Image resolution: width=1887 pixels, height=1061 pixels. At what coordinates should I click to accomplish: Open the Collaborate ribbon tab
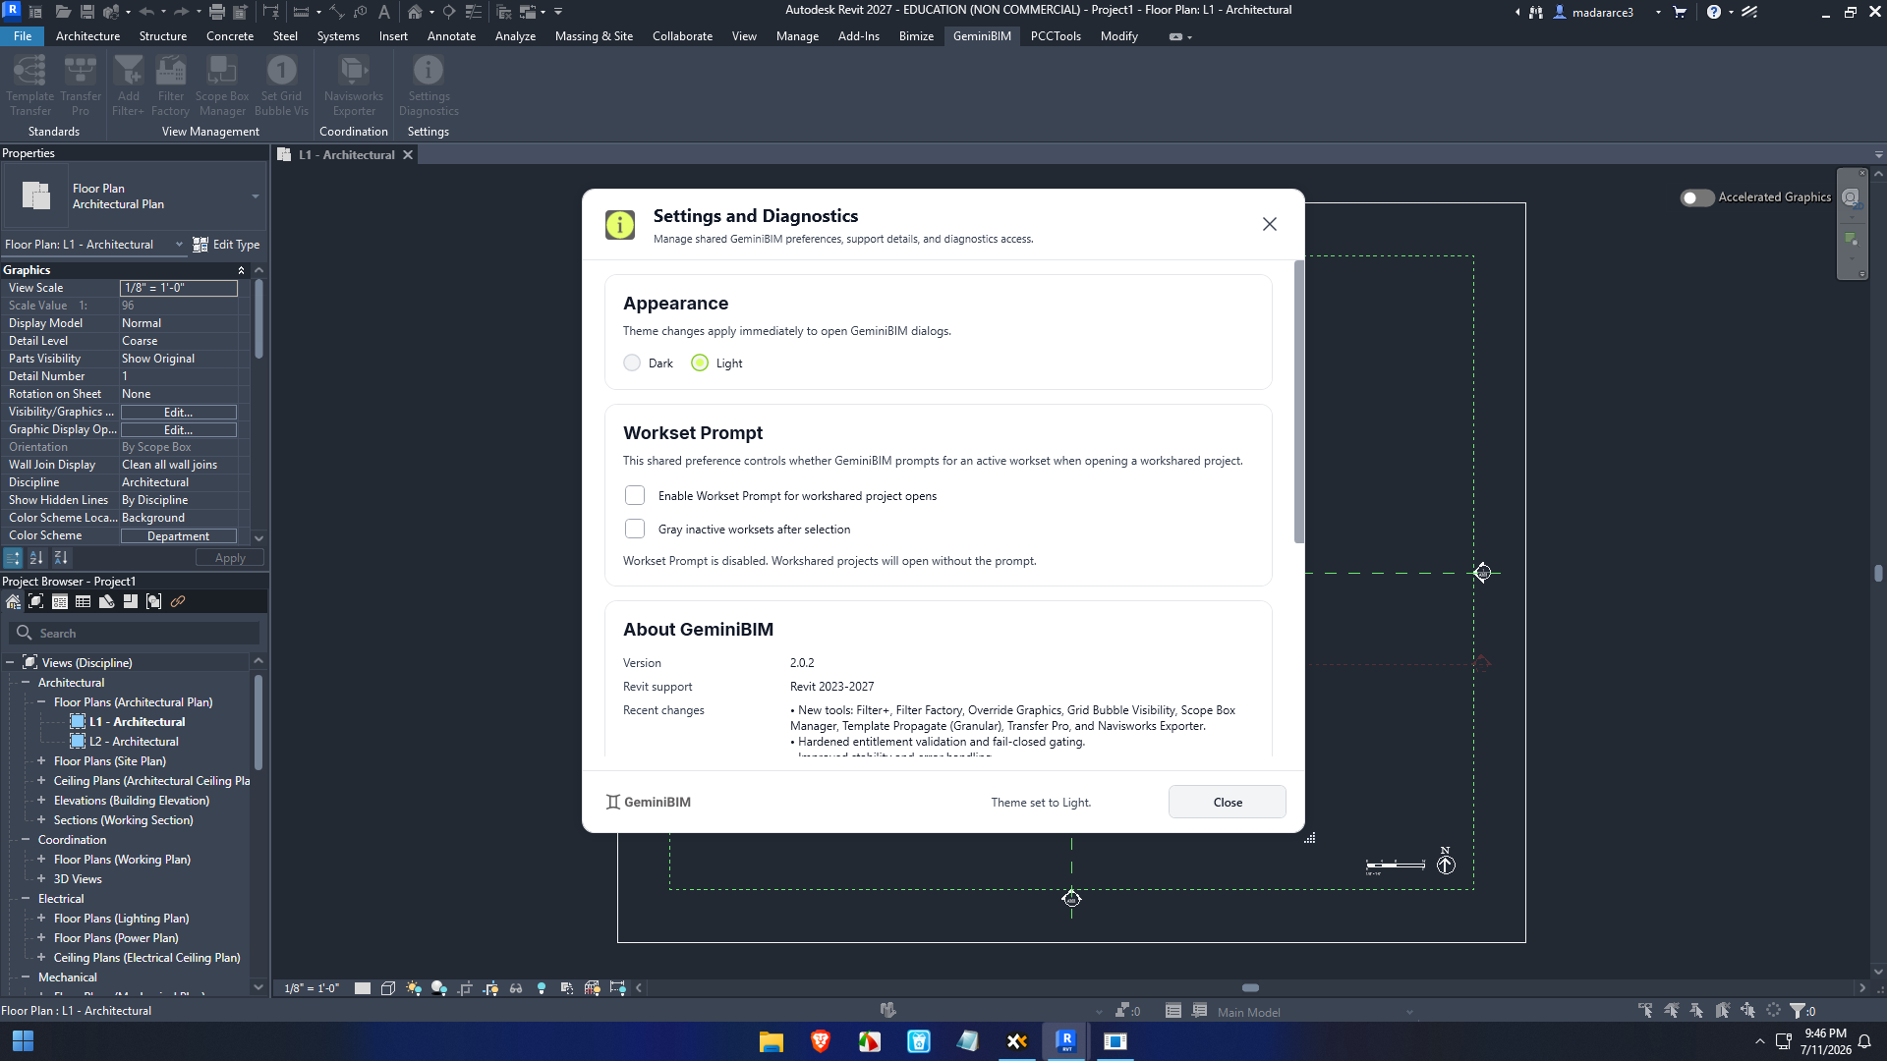point(682,36)
